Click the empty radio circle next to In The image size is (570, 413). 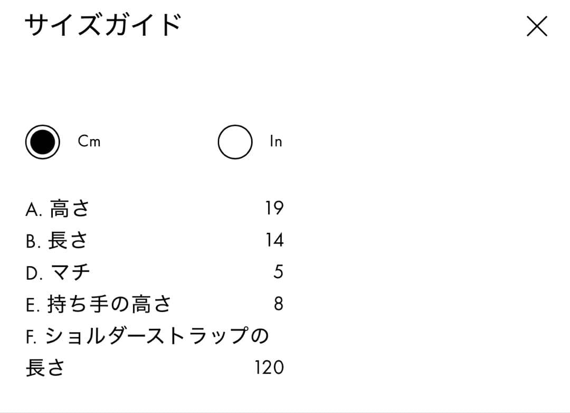coord(235,141)
